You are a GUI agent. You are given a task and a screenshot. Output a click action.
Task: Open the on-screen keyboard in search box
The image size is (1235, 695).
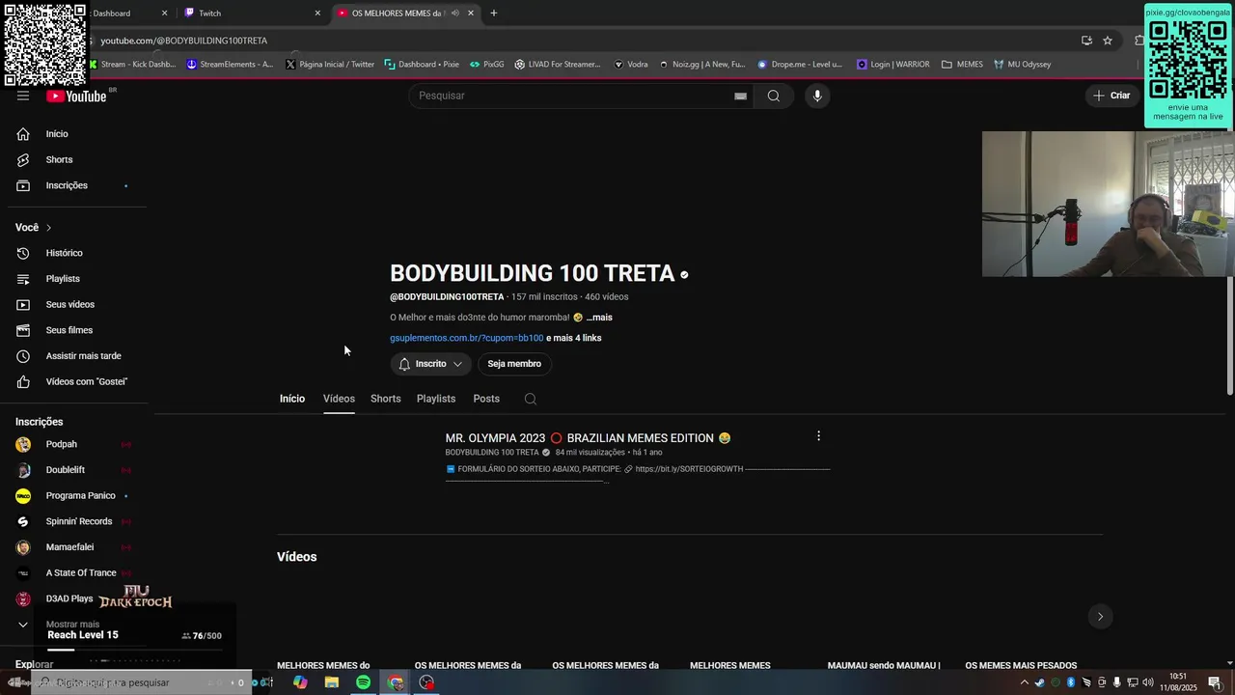740,96
